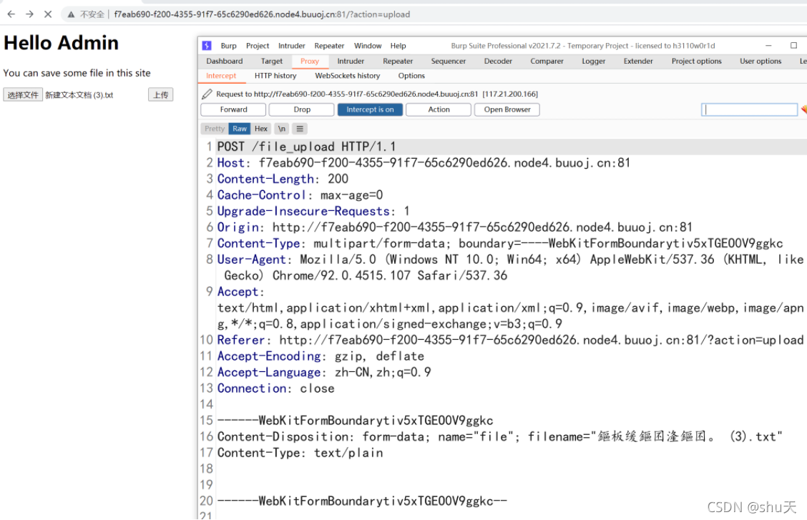This screenshot has height=520, width=807.
Task: Switch to Pretty view
Action: point(215,129)
